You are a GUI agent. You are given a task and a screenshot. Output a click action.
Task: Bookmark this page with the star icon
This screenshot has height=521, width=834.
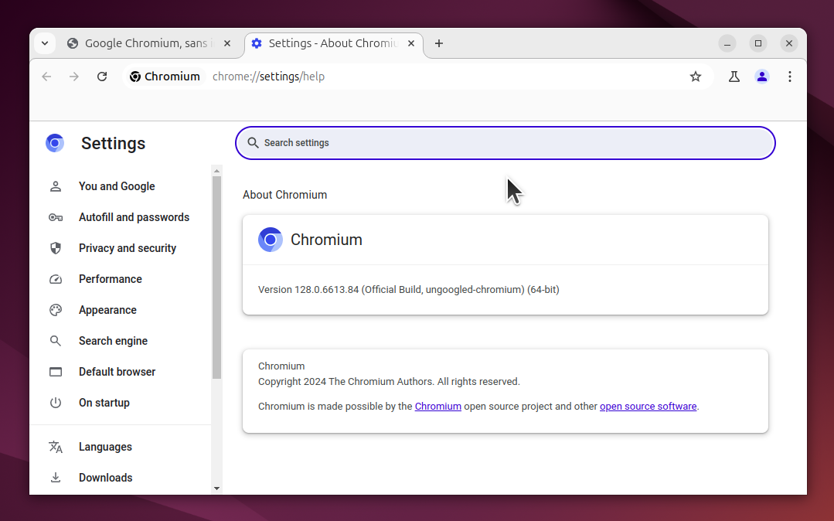pos(695,77)
